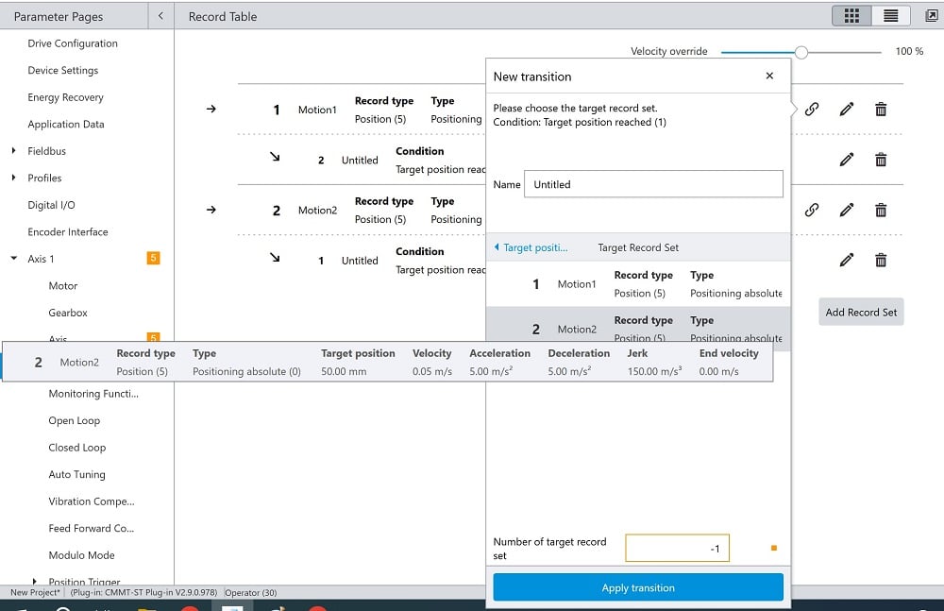
Task: Edit the Motion1 record set
Action: point(847,110)
